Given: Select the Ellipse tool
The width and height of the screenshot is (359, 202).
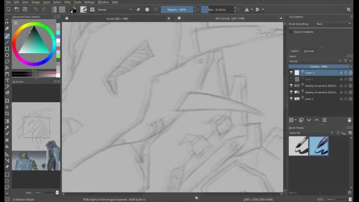Looking at the screenshot, I should coord(7,55).
